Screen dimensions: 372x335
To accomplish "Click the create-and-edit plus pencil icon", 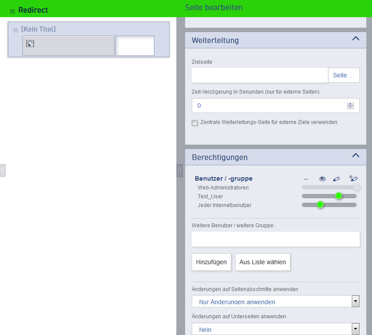I will 353,178.
